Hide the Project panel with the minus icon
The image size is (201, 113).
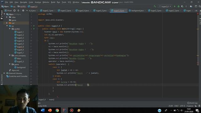pos(27,10)
